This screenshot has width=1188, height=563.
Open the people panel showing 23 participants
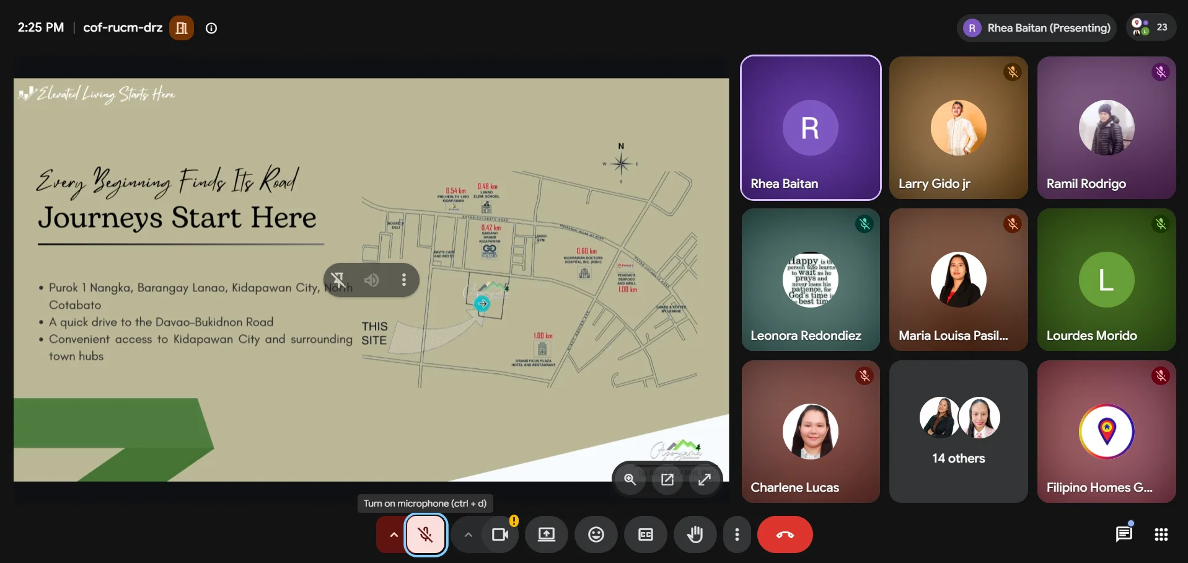[x=1151, y=27]
